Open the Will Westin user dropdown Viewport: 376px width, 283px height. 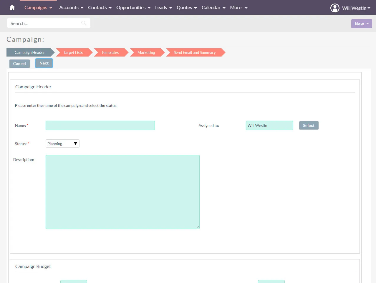[356, 8]
